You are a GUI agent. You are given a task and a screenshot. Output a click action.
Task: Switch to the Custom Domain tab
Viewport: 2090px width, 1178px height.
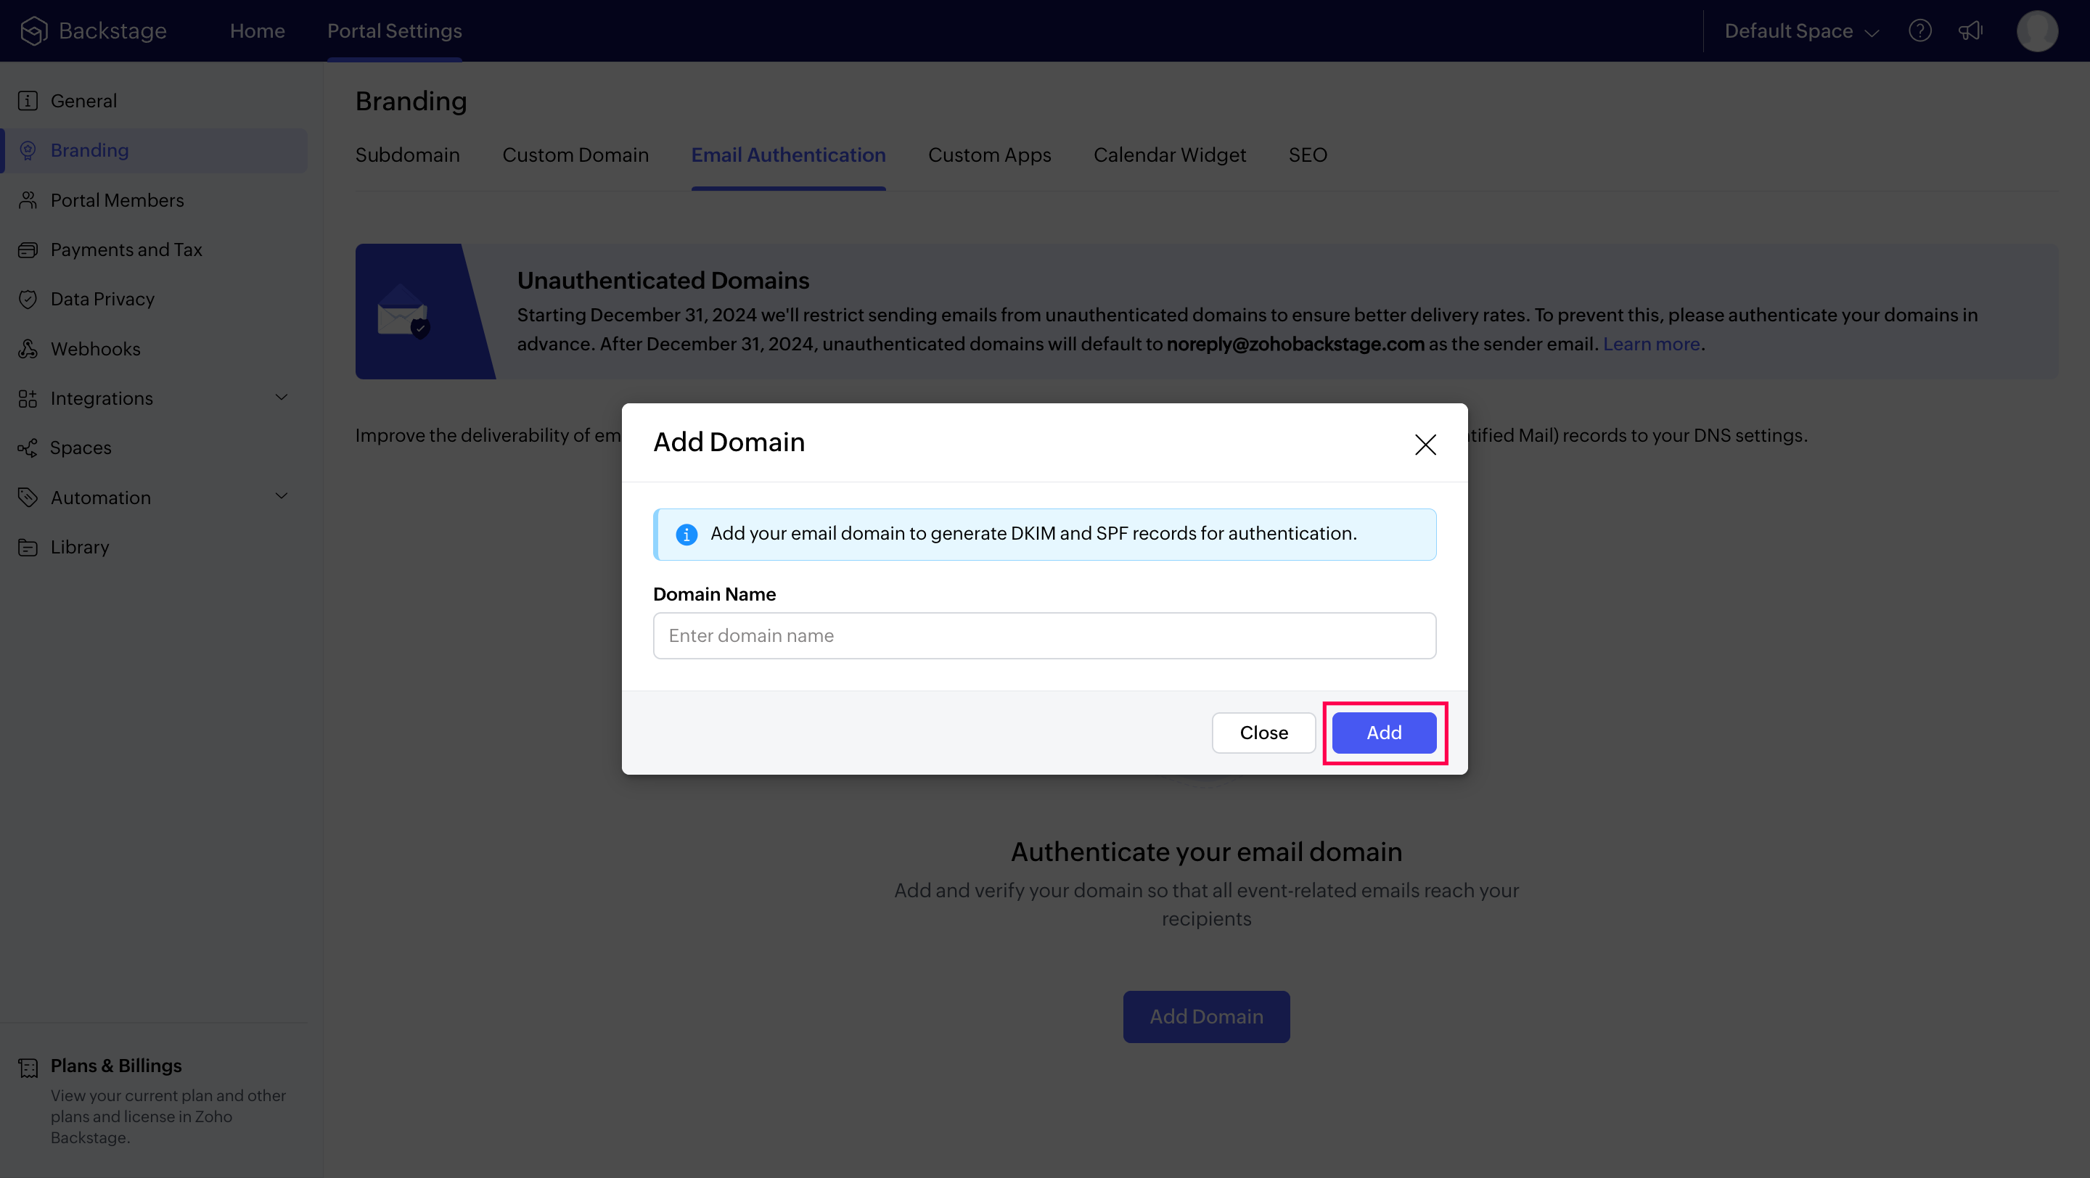pos(575,155)
